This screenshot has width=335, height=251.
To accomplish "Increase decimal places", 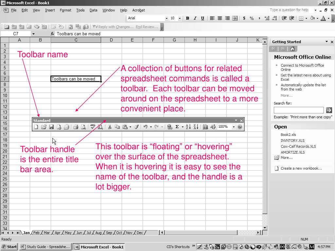I will click(267, 18).
